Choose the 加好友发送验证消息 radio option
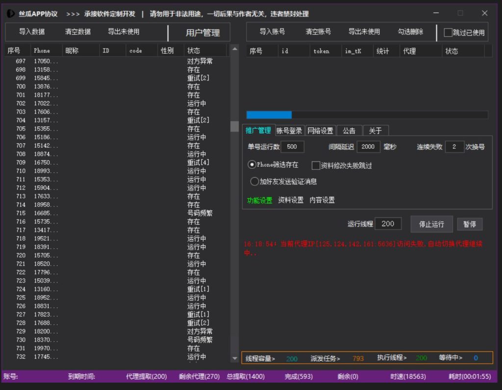Viewport: 502px width, 390px height. (254, 182)
